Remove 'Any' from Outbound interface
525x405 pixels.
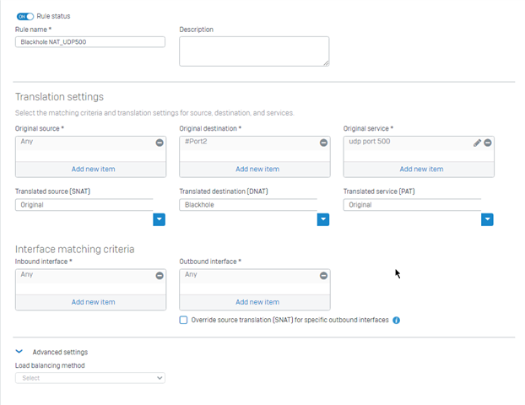(323, 275)
